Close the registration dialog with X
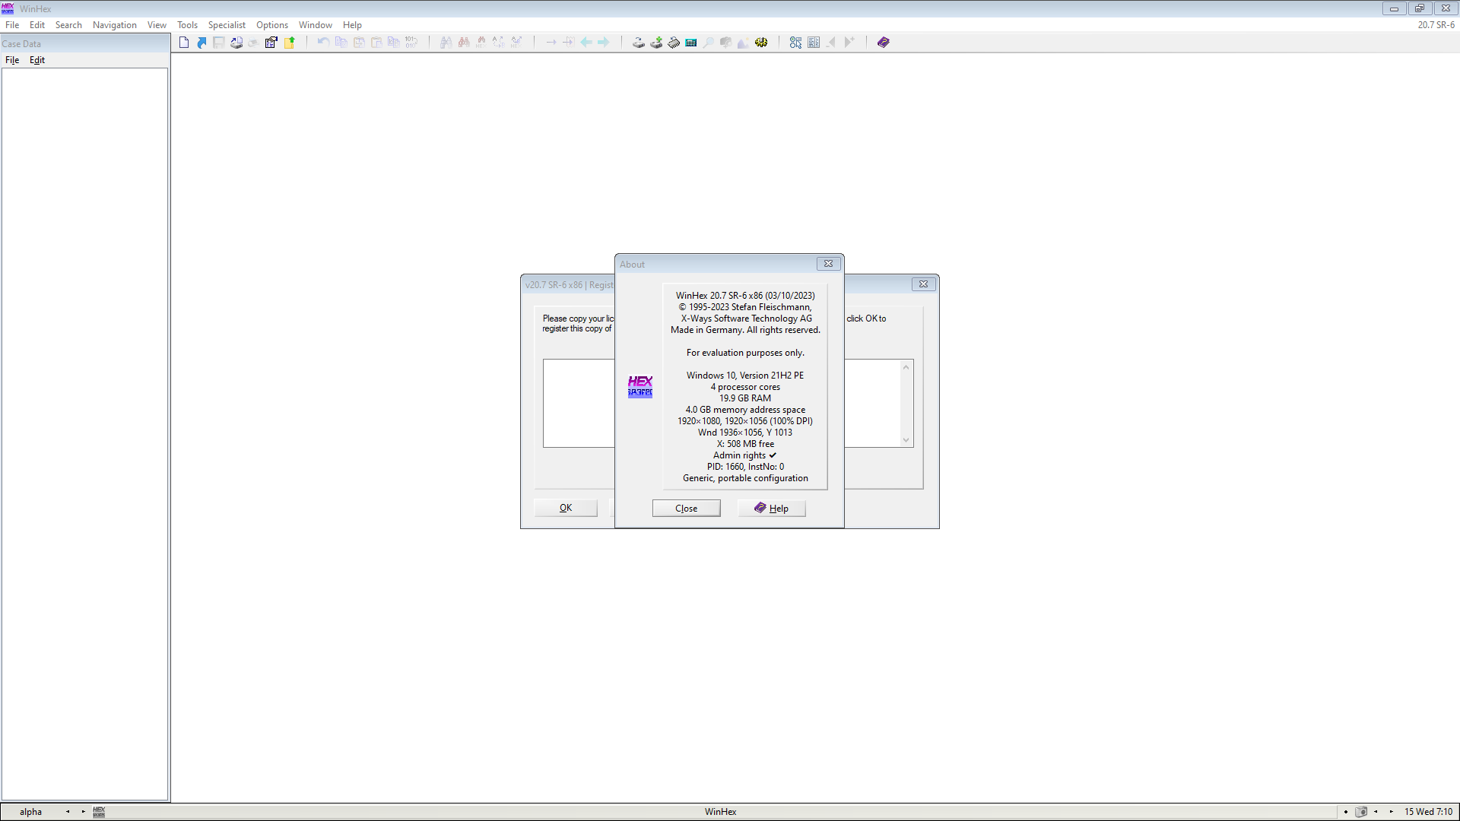 (923, 284)
